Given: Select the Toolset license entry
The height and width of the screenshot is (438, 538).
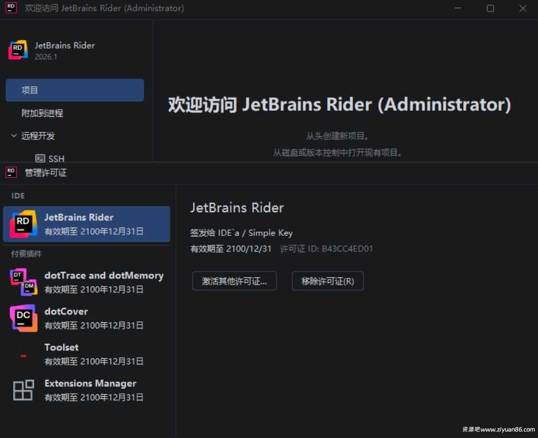Looking at the screenshot, I should click(89, 354).
